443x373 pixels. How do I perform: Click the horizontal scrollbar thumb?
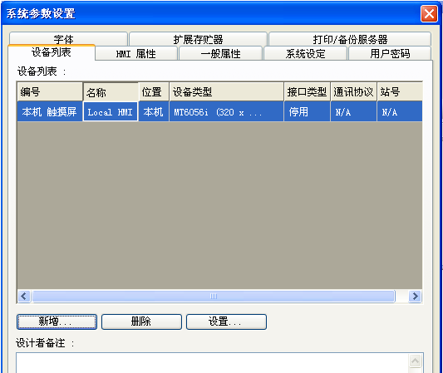click(x=214, y=297)
